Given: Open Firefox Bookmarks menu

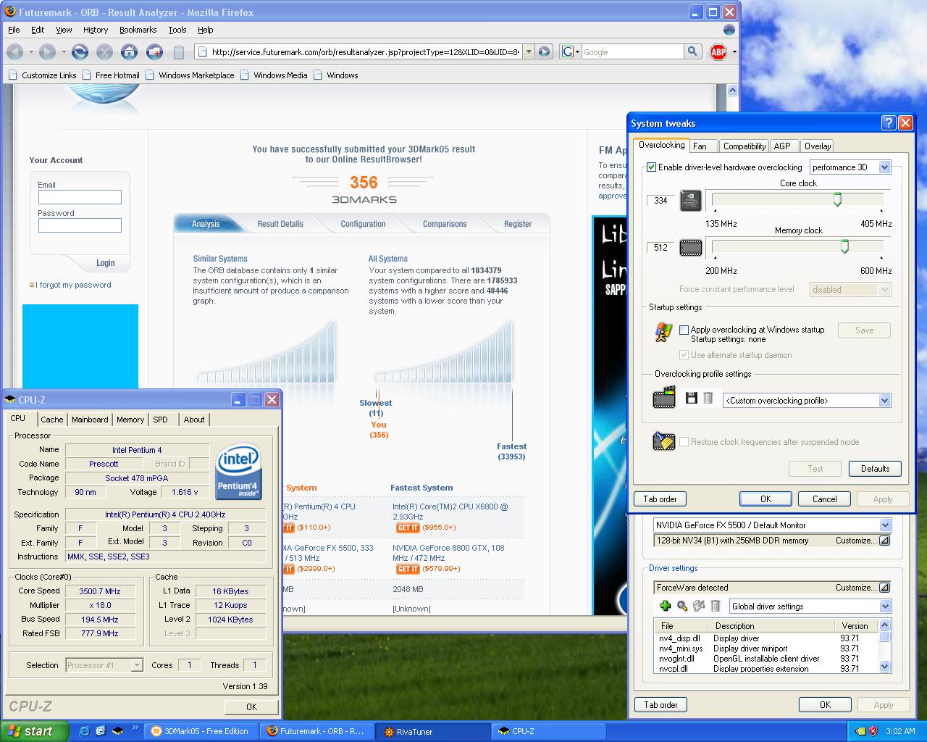Looking at the screenshot, I should point(138,30).
